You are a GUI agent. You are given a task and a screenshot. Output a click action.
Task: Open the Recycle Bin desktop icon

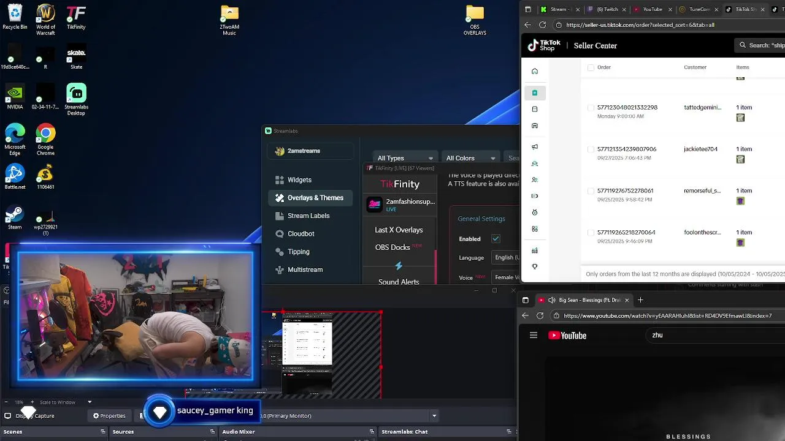point(15,17)
